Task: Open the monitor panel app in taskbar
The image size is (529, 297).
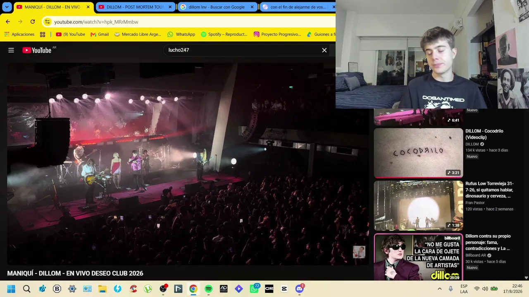Action: point(87,289)
